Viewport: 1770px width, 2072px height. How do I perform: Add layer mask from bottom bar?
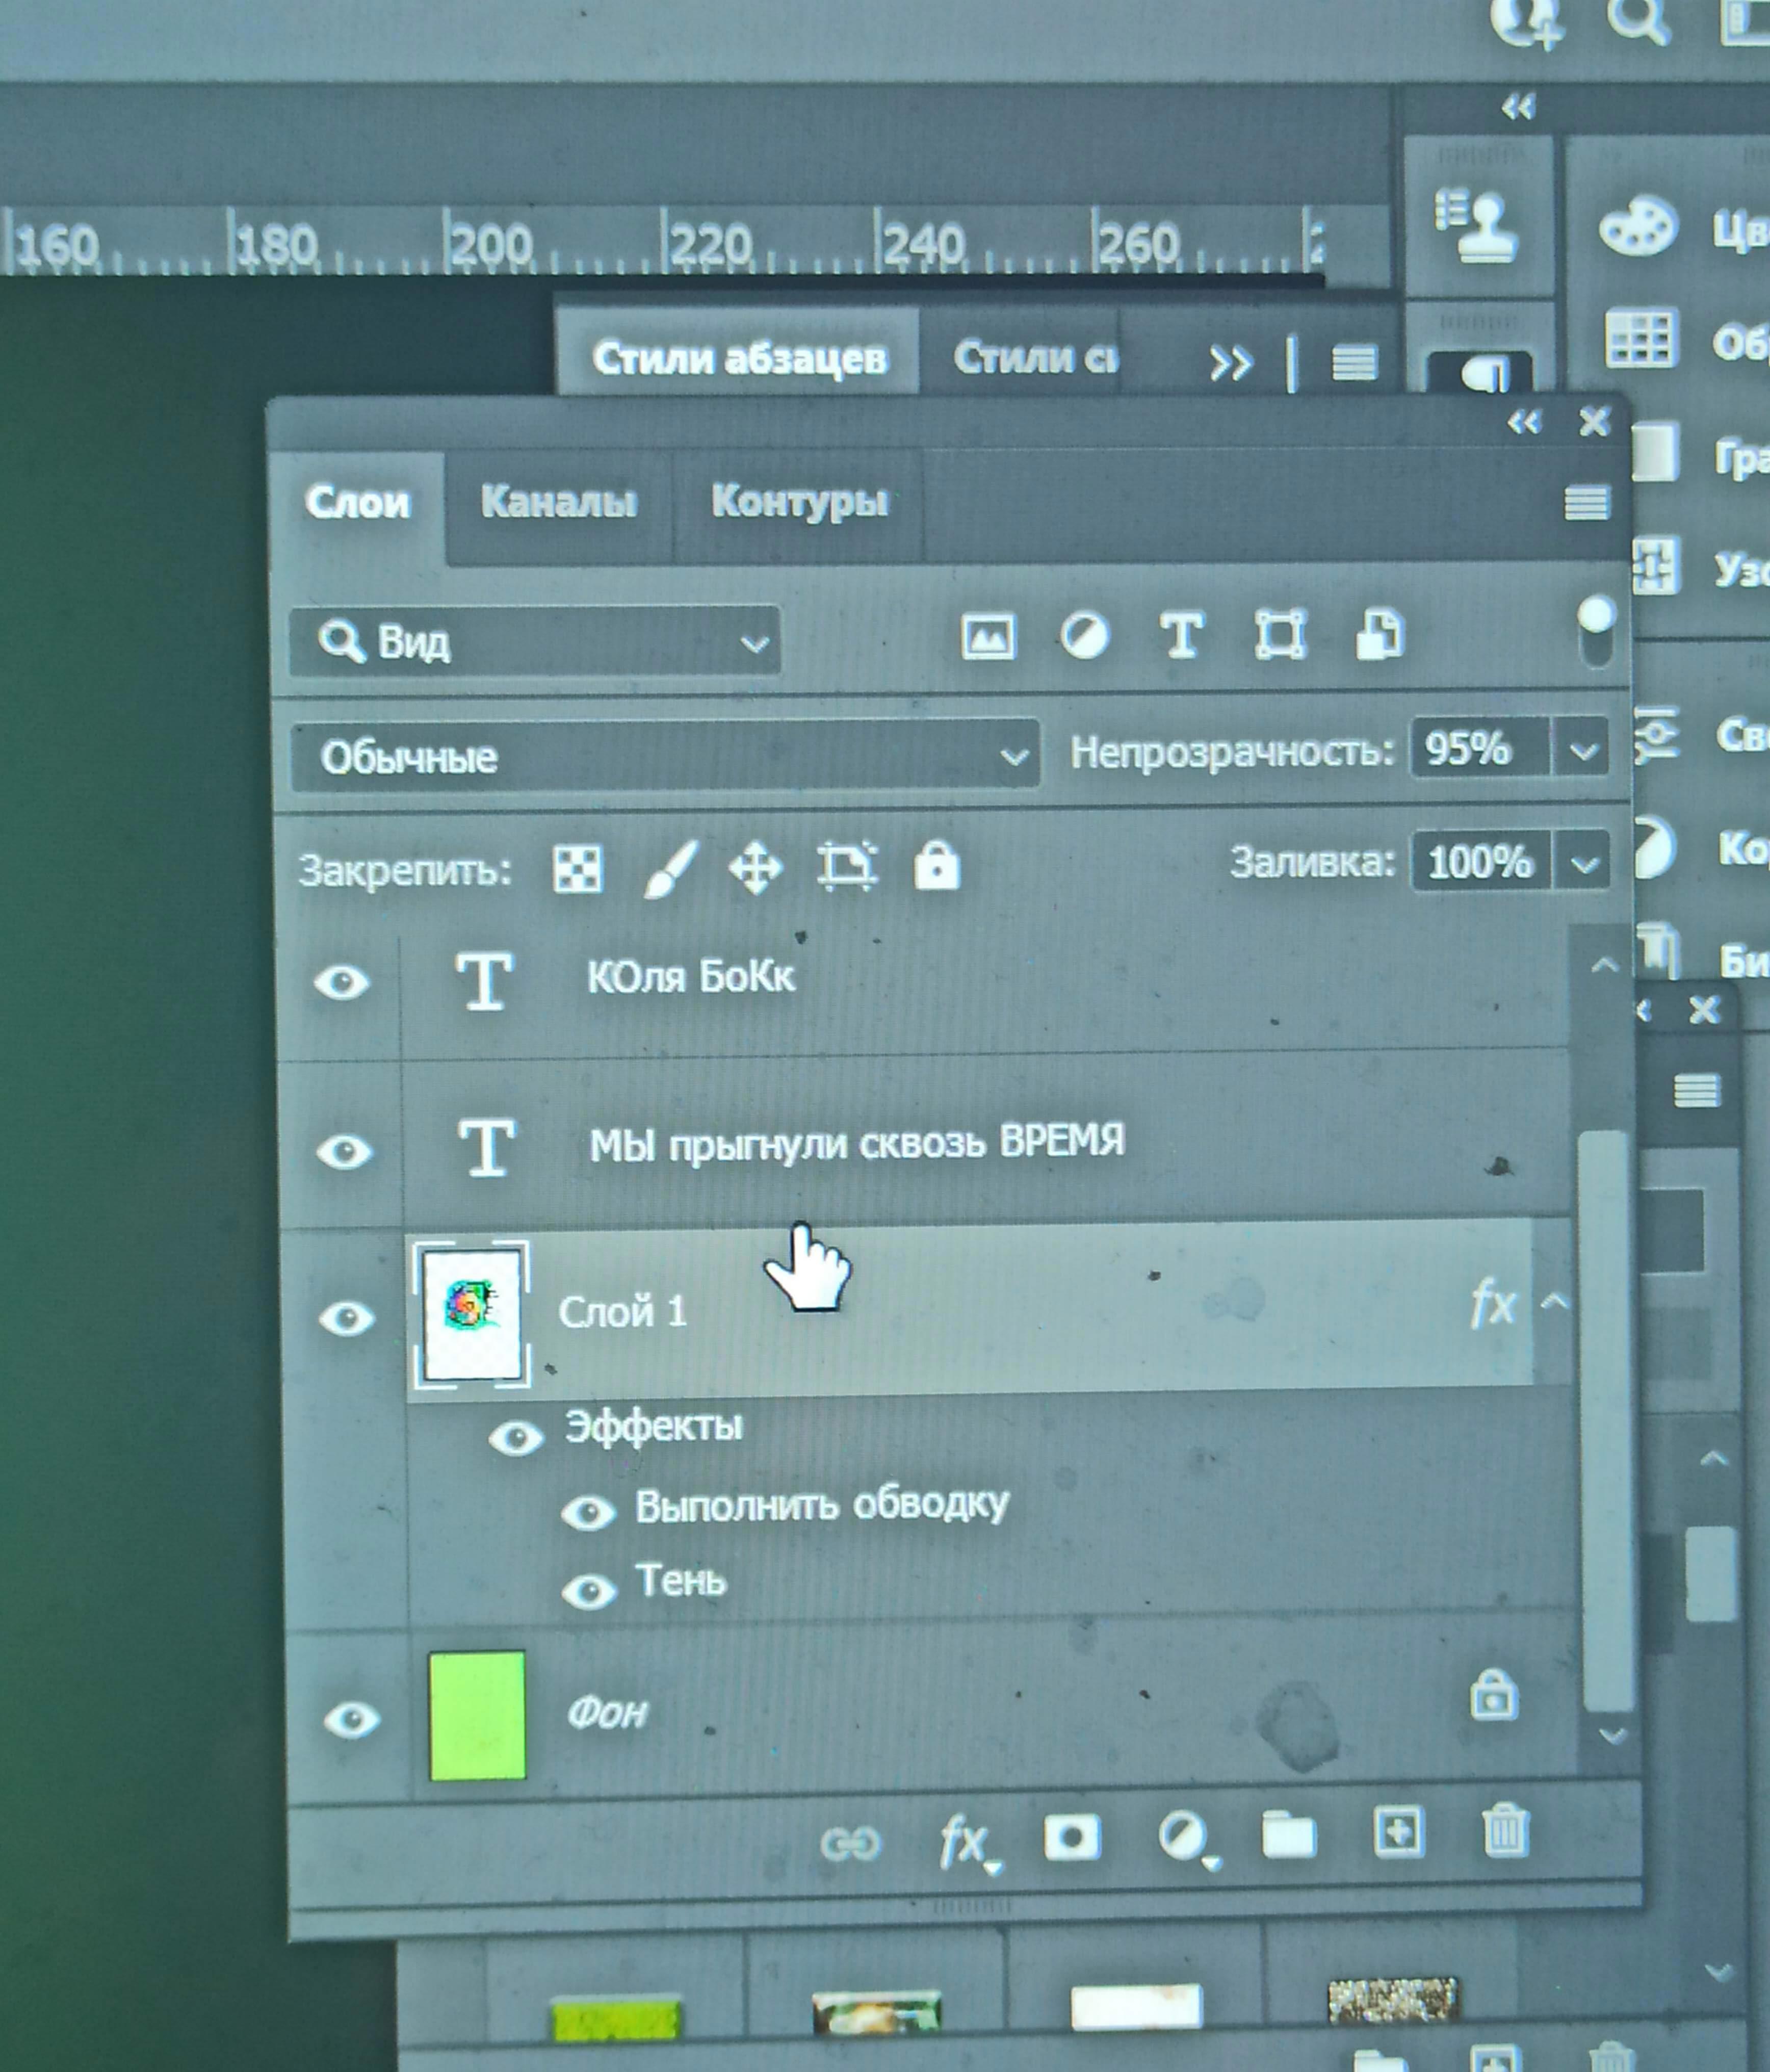pyautogui.click(x=1072, y=1837)
